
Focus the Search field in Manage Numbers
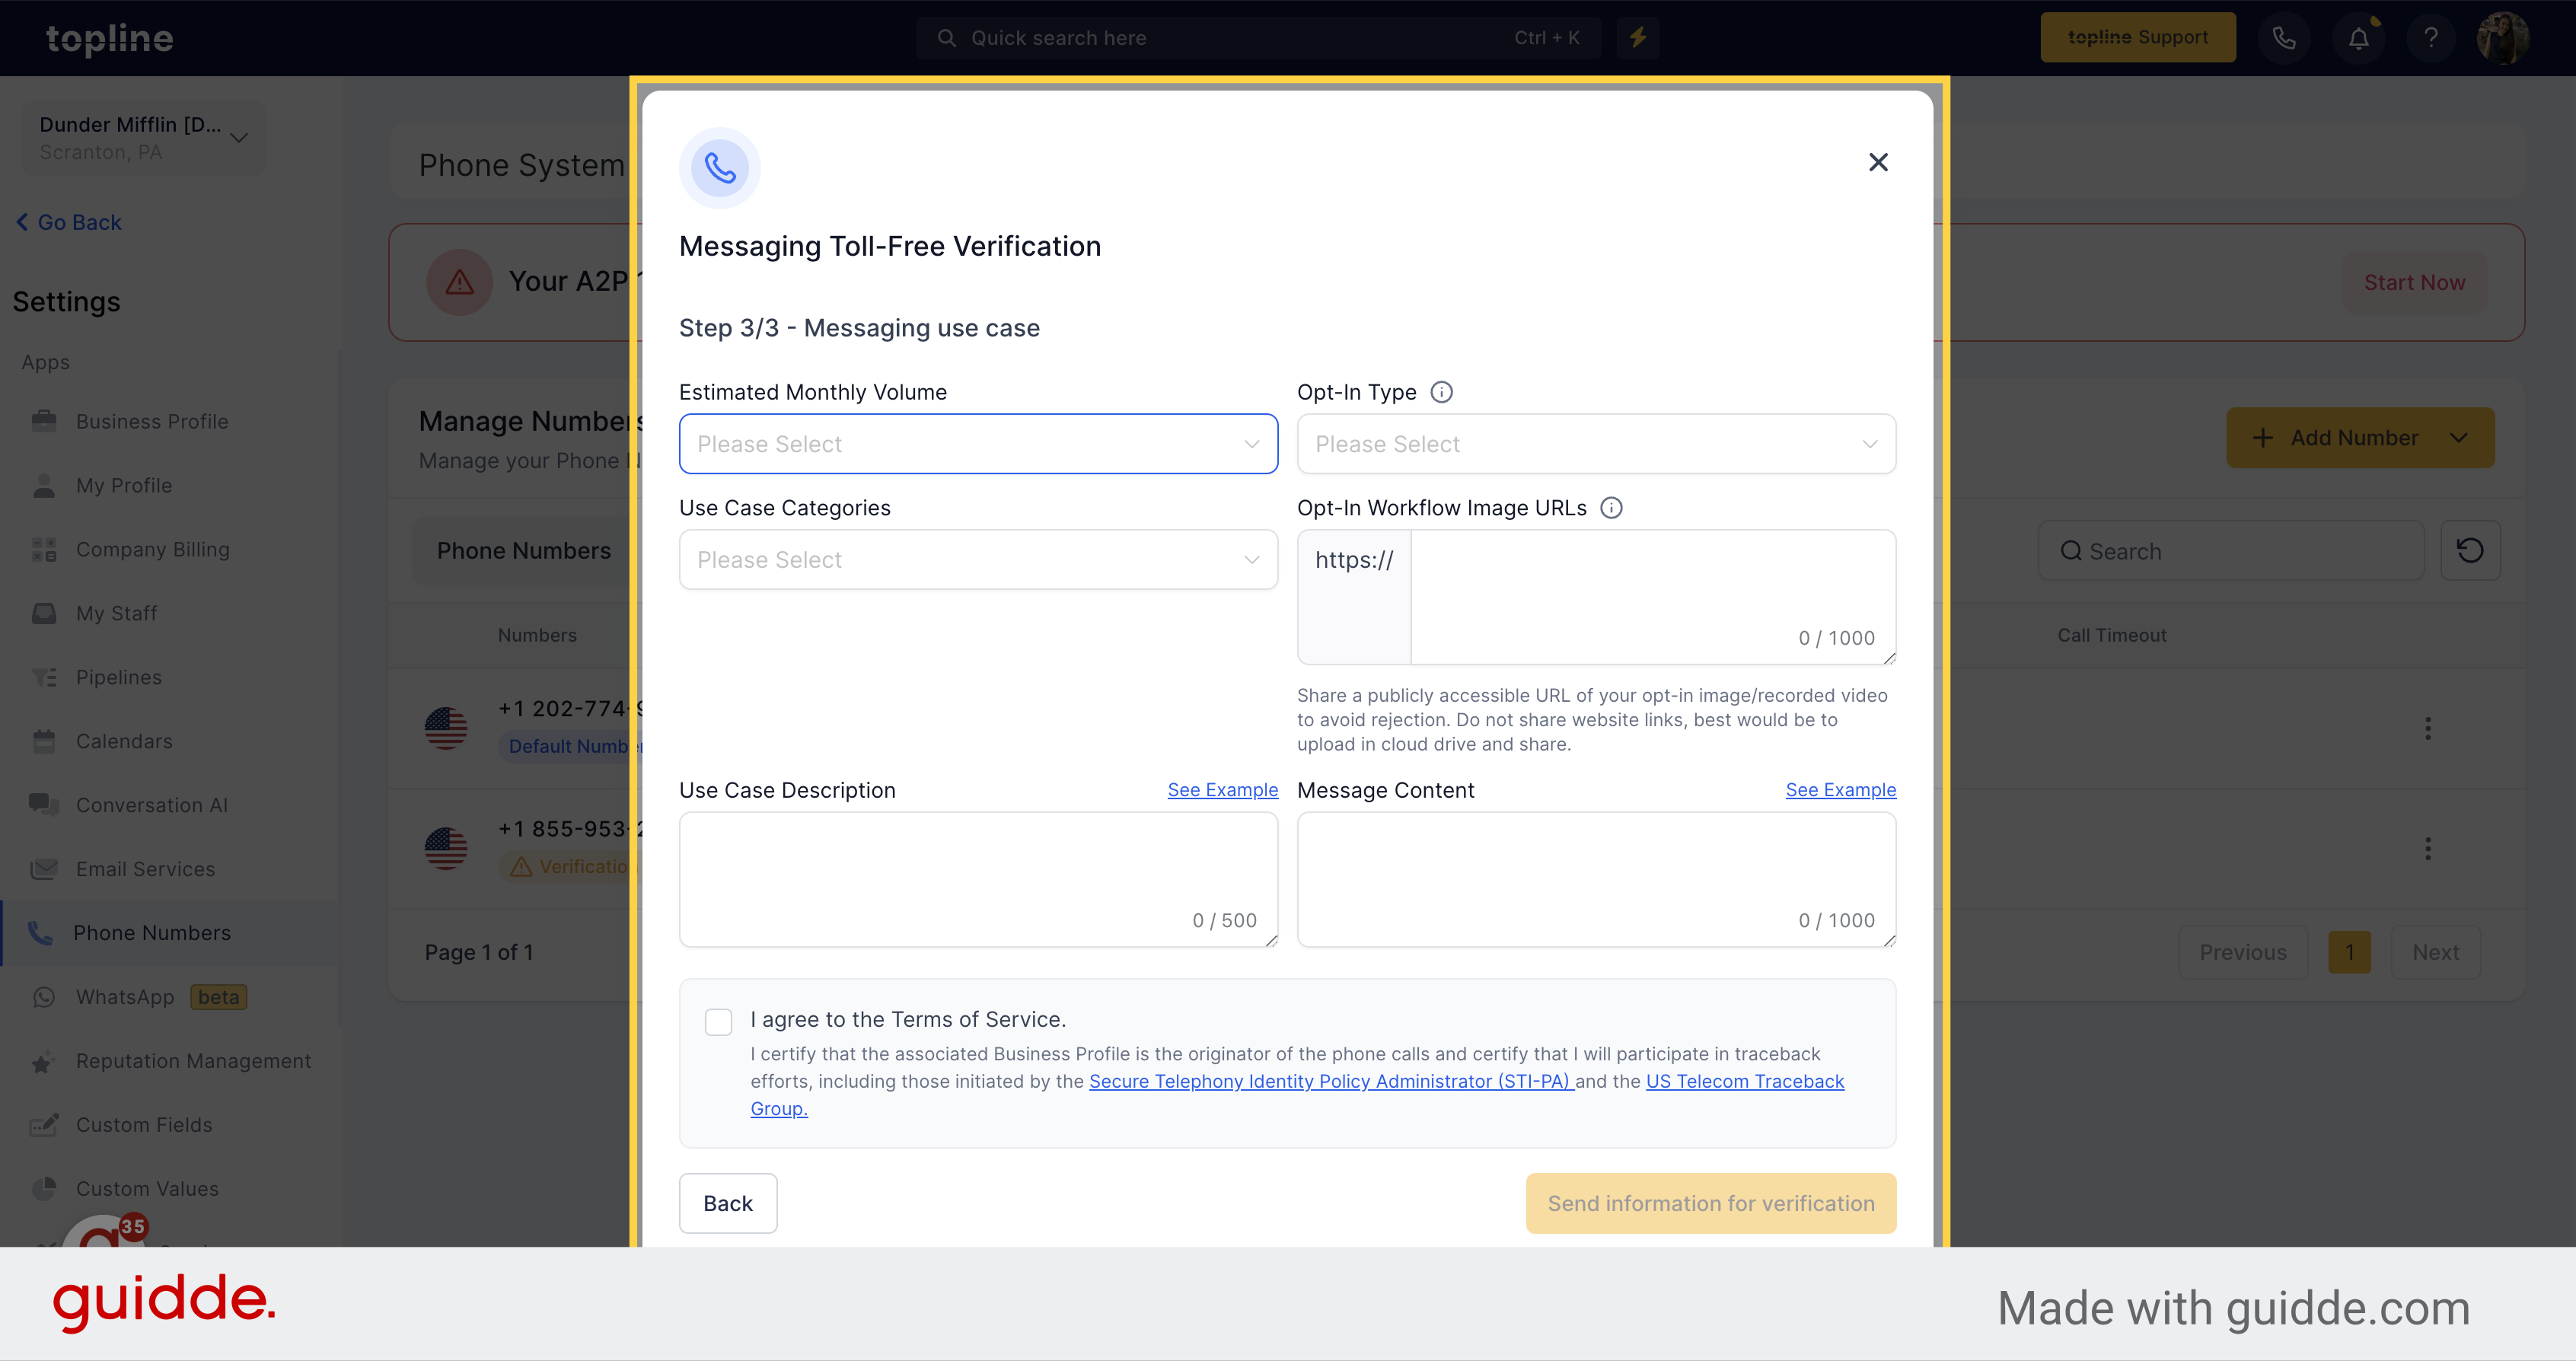click(2231, 551)
